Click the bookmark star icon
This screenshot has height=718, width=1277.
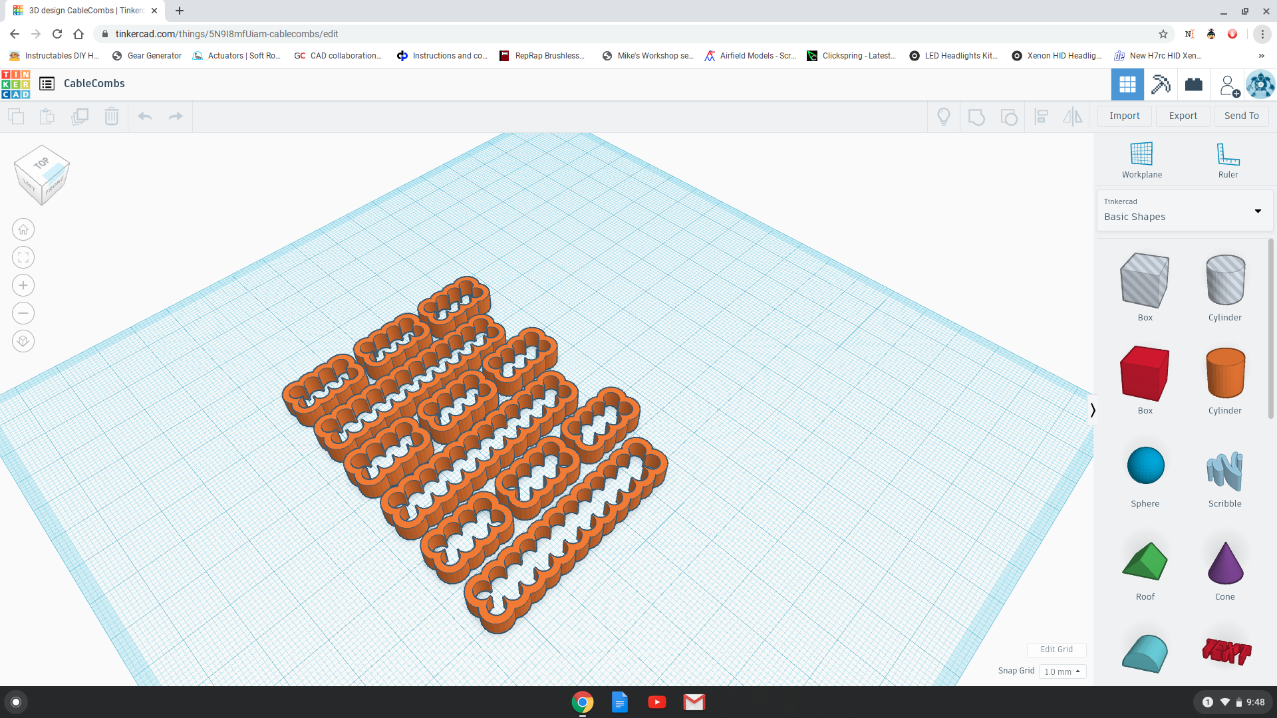pyautogui.click(x=1163, y=34)
